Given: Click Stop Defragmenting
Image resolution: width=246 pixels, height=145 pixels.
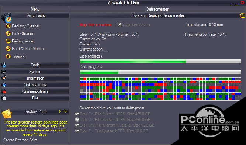Looking at the screenshot, I should coord(96,25).
